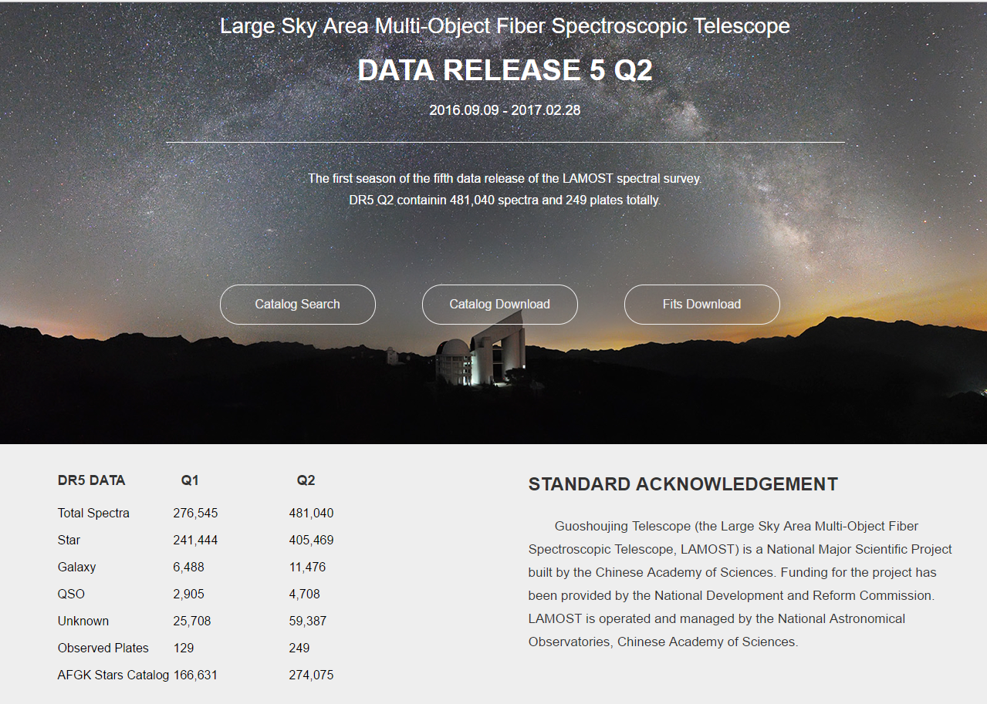Click Observed Plates Q1 value 129
Image resolution: width=987 pixels, height=704 pixels.
pos(184,648)
